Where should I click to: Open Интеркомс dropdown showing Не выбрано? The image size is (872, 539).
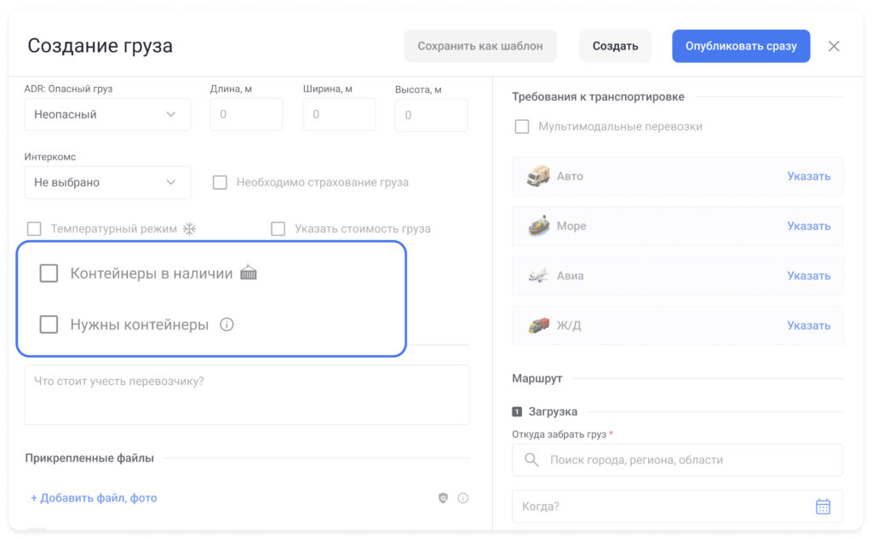pyautogui.click(x=107, y=182)
